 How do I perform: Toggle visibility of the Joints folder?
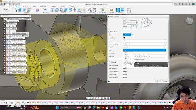[7, 31]
